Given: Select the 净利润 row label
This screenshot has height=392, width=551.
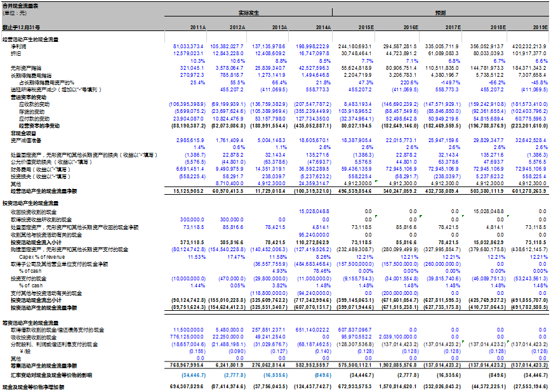Looking at the screenshot, I should 18,46.
